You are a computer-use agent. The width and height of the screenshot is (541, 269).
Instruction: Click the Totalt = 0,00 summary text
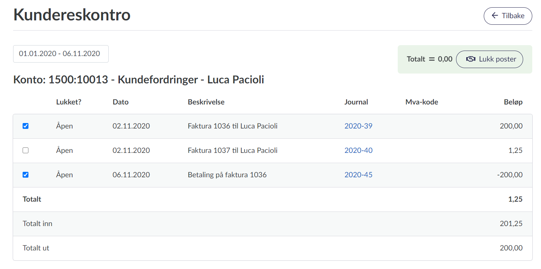[x=429, y=59]
